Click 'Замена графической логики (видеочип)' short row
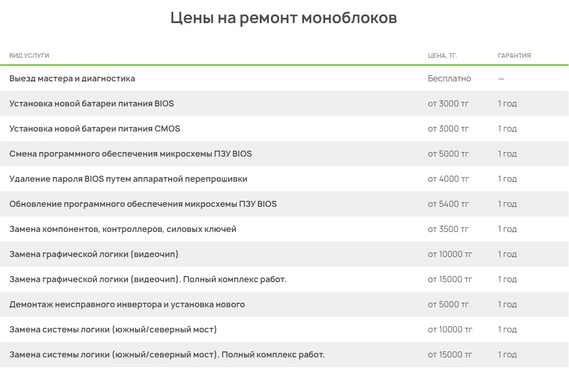Screen dimensions: 569x373 94,255
